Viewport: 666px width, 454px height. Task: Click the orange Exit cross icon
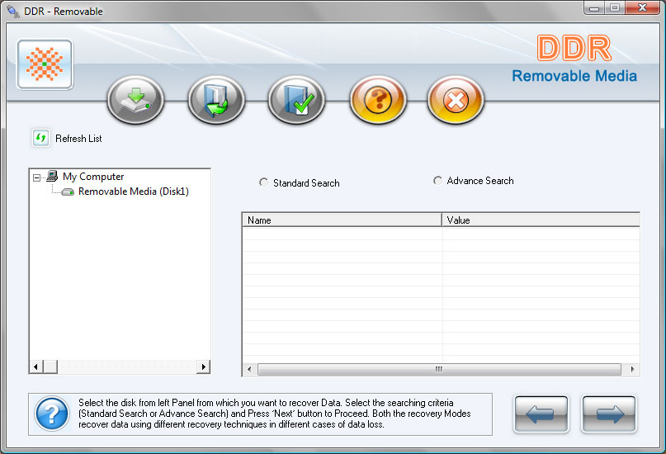tap(455, 101)
